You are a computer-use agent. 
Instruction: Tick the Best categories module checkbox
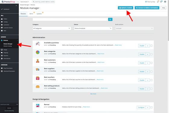point(151,54)
